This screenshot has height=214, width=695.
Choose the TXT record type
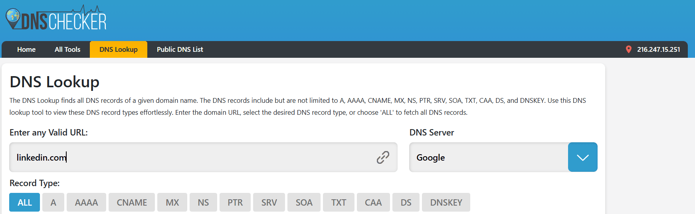[x=339, y=202]
